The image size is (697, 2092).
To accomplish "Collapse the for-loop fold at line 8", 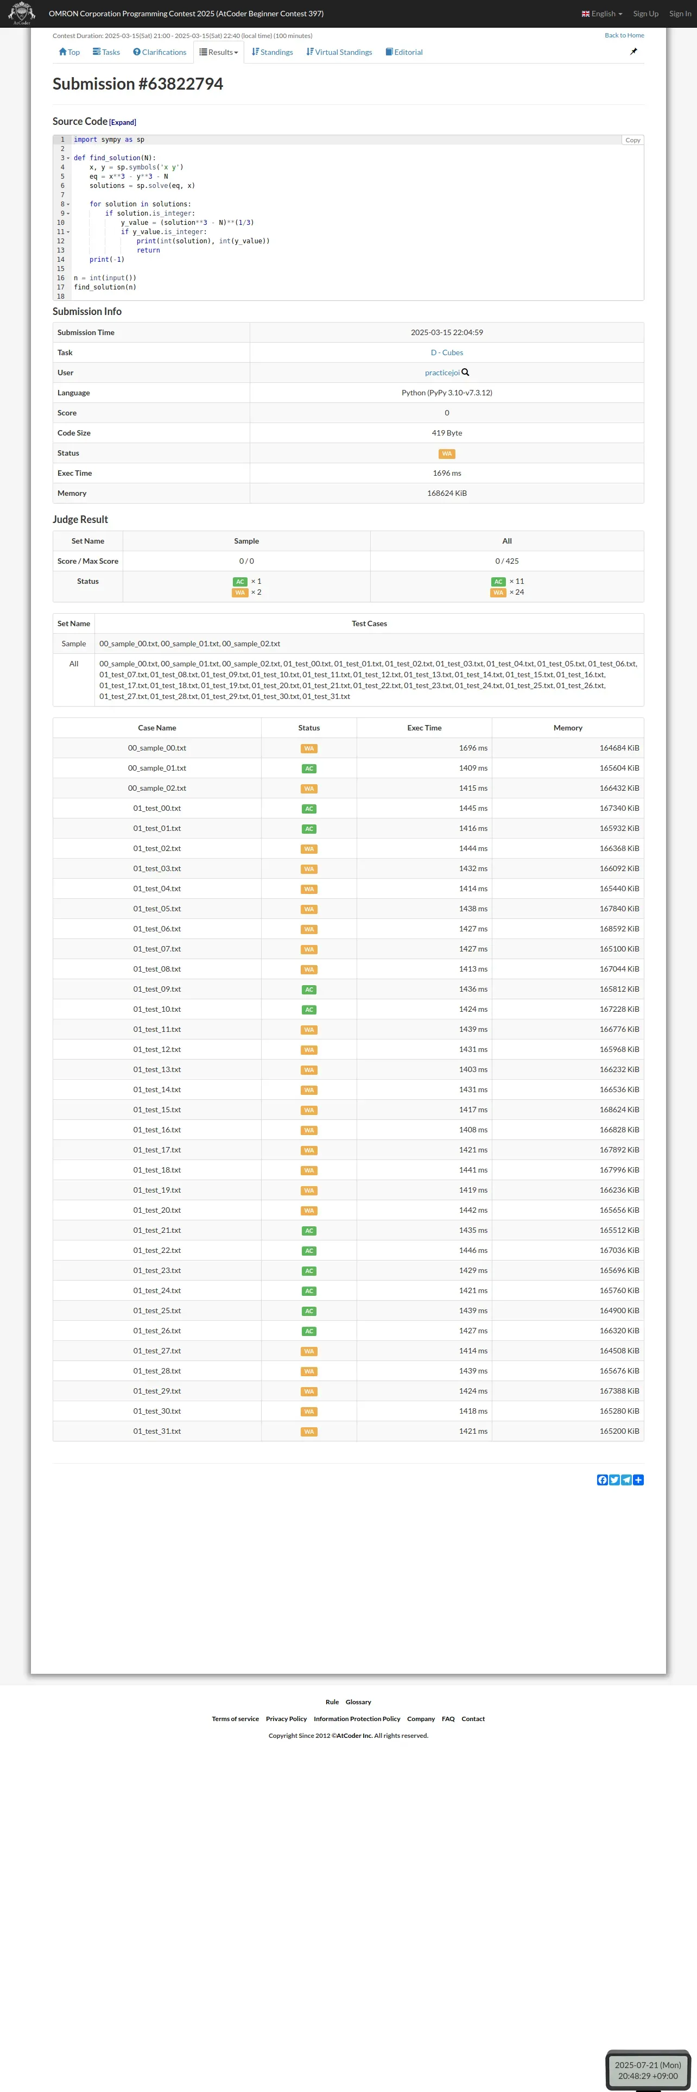I will 68,205.
